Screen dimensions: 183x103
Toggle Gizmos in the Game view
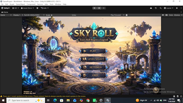click(x=177, y=15)
